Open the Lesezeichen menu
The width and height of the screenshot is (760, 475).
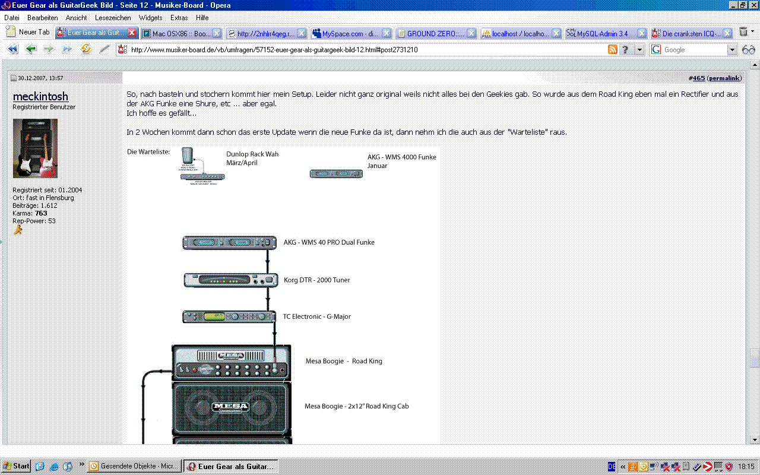(x=113, y=18)
